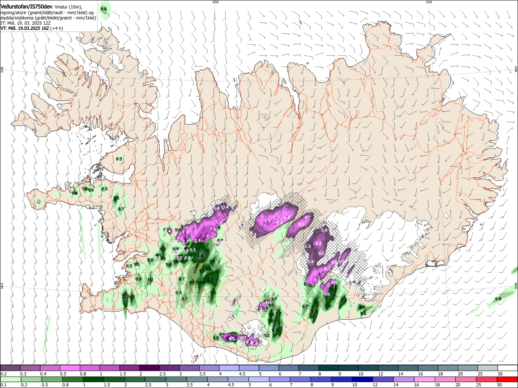
Task: Click the snow scale swatch between 4 and 4.5
Action: [229, 368]
